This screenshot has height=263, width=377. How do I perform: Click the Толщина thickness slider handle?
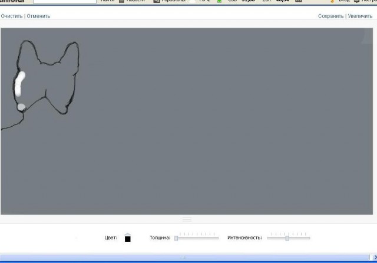point(176,238)
